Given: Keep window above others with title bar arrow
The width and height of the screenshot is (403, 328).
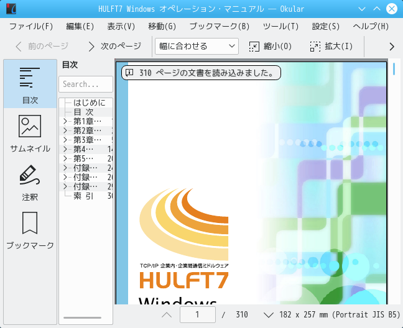Looking at the screenshot, I should (x=377, y=9).
